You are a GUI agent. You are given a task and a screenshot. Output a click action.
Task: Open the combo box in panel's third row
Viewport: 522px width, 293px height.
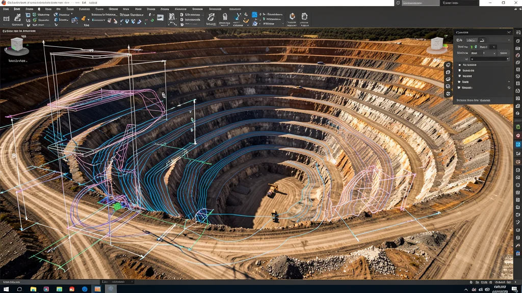point(483,53)
